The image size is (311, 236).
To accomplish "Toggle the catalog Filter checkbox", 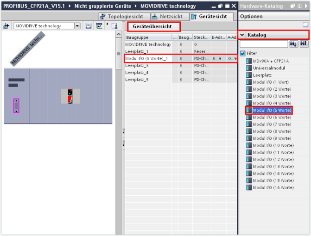I will pyautogui.click(x=243, y=53).
